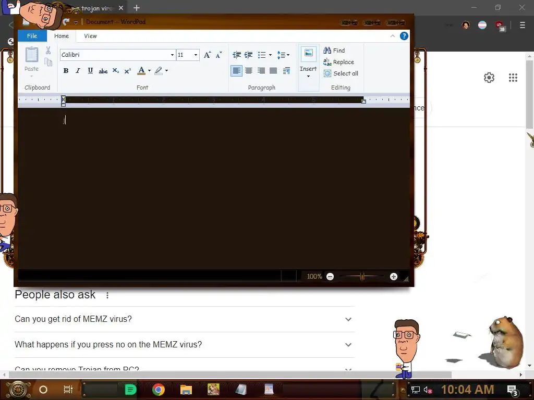Image resolution: width=534 pixels, height=400 pixels.
Task: Apply the text highlight color pen
Action: [x=159, y=71]
